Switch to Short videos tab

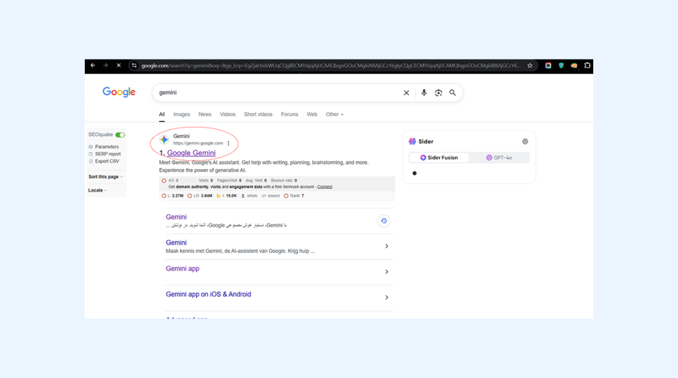point(258,114)
